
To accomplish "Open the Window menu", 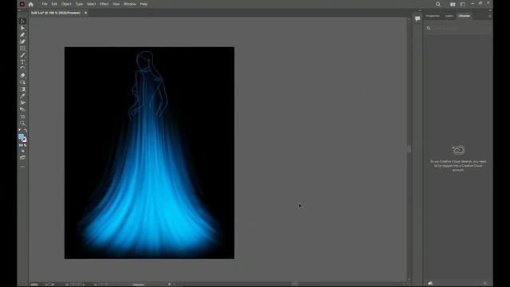I will (130, 4).
